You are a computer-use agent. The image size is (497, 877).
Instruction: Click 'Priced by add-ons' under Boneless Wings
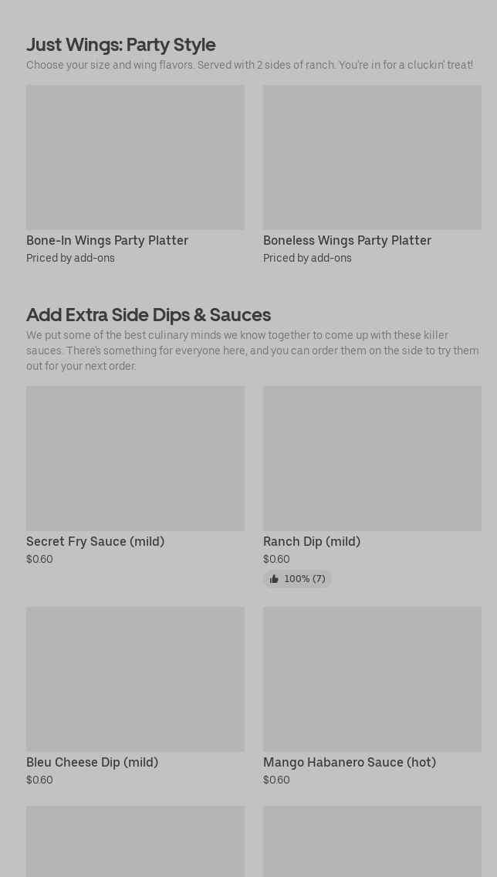pyautogui.click(x=307, y=259)
